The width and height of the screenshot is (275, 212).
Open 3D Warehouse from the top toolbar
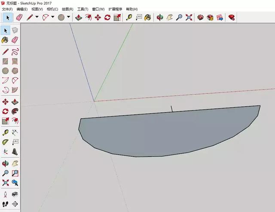(200, 17)
